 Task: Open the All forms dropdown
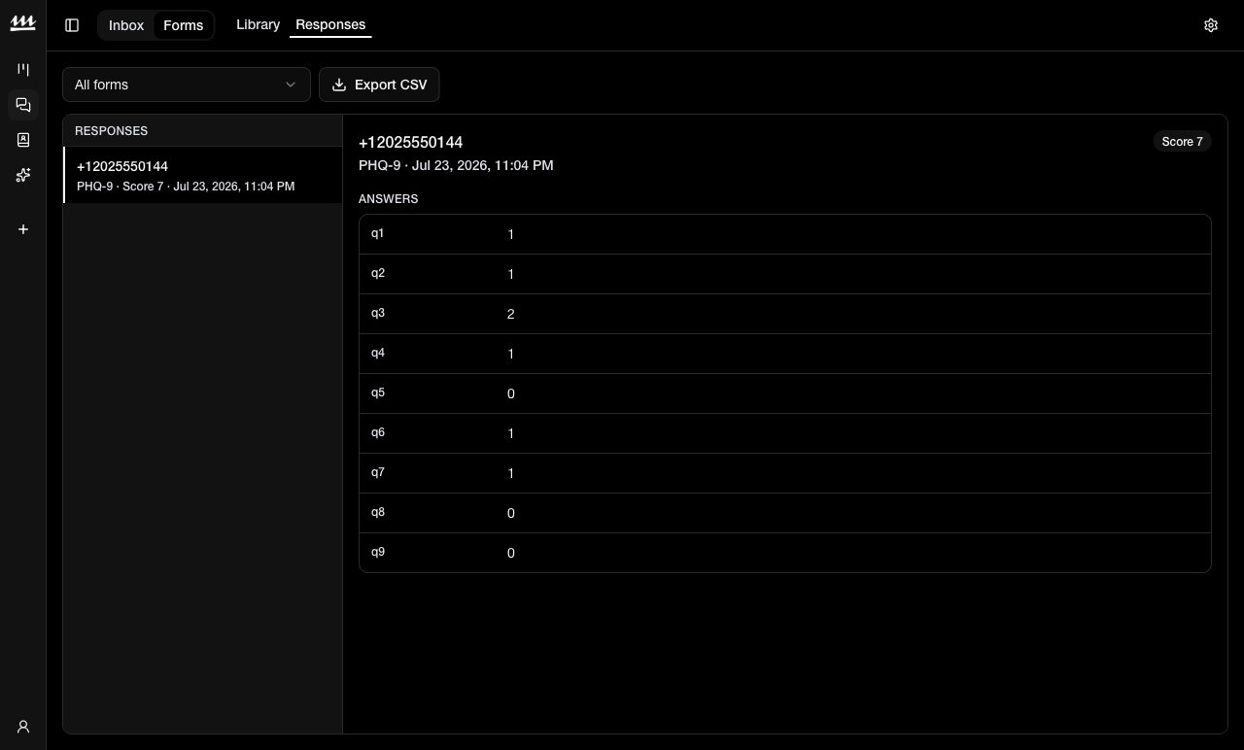(187, 85)
